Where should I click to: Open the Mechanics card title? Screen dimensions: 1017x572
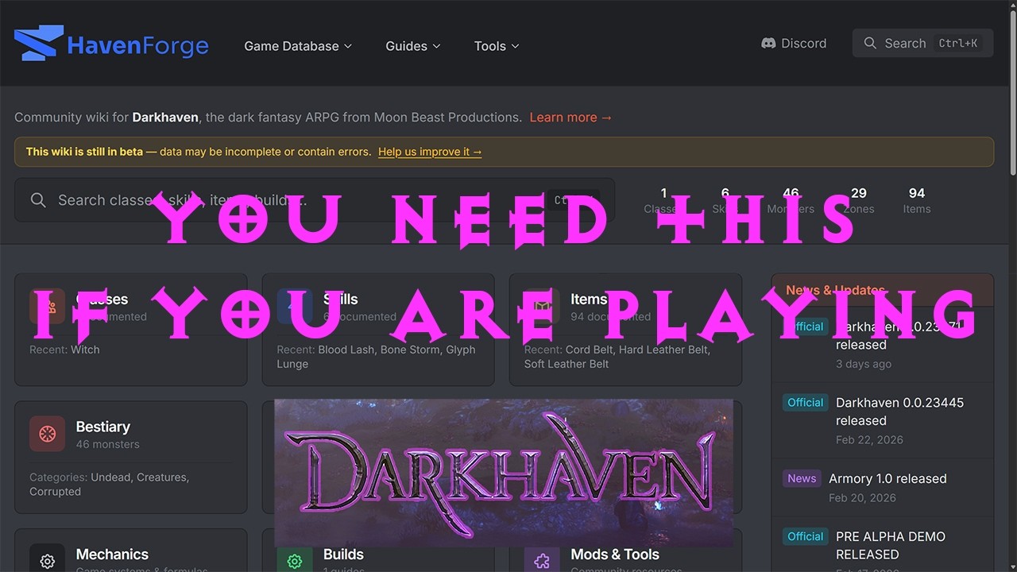click(112, 554)
